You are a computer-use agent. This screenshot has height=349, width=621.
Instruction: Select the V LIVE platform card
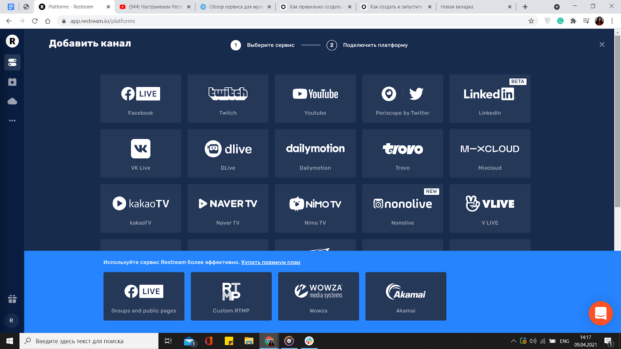[x=490, y=209]
